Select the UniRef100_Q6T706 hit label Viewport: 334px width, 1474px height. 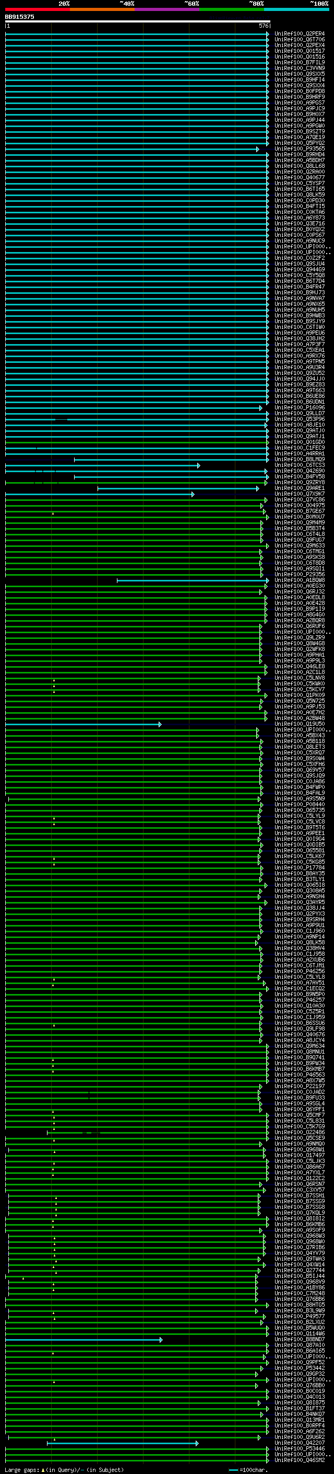[x=300, y=40]
